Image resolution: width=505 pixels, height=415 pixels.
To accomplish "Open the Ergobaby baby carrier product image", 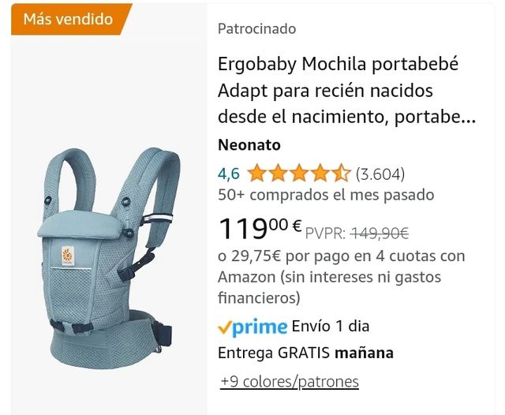I will tap(108, 257).
